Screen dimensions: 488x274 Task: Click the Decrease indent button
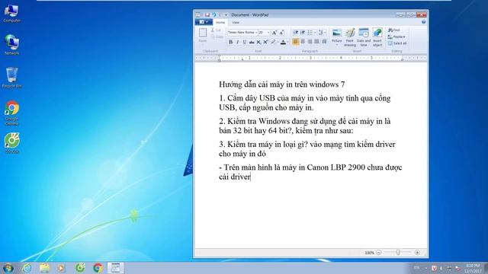[x=296, y=32]
